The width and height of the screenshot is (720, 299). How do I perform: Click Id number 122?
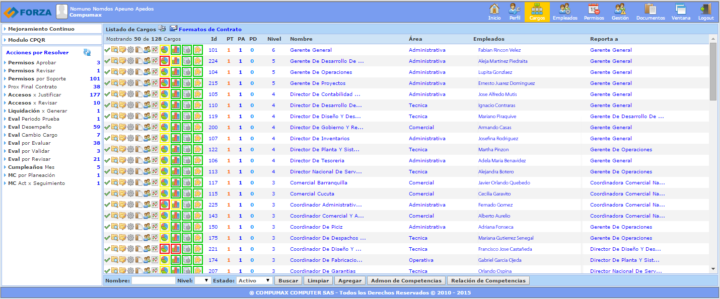tap(213, 149)
